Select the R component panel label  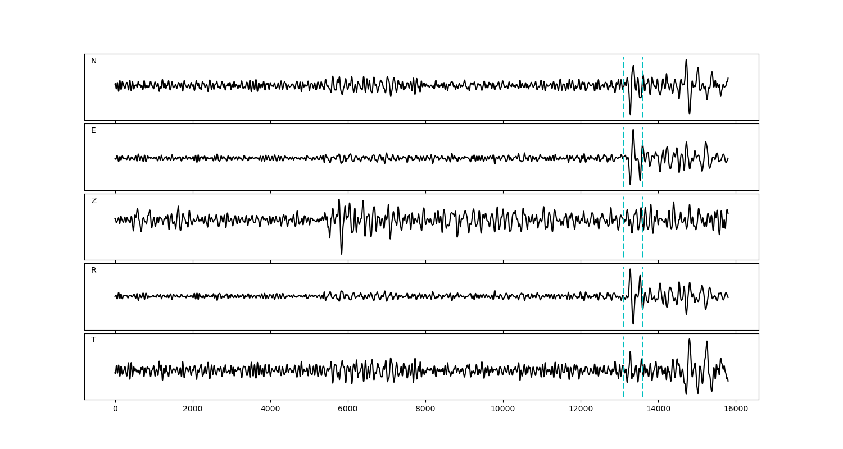pyautogui.click(x=94, y=271)
